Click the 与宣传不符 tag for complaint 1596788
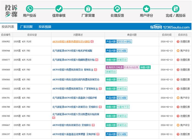Viewport: 193px width, 139px height. coord(123,107)
